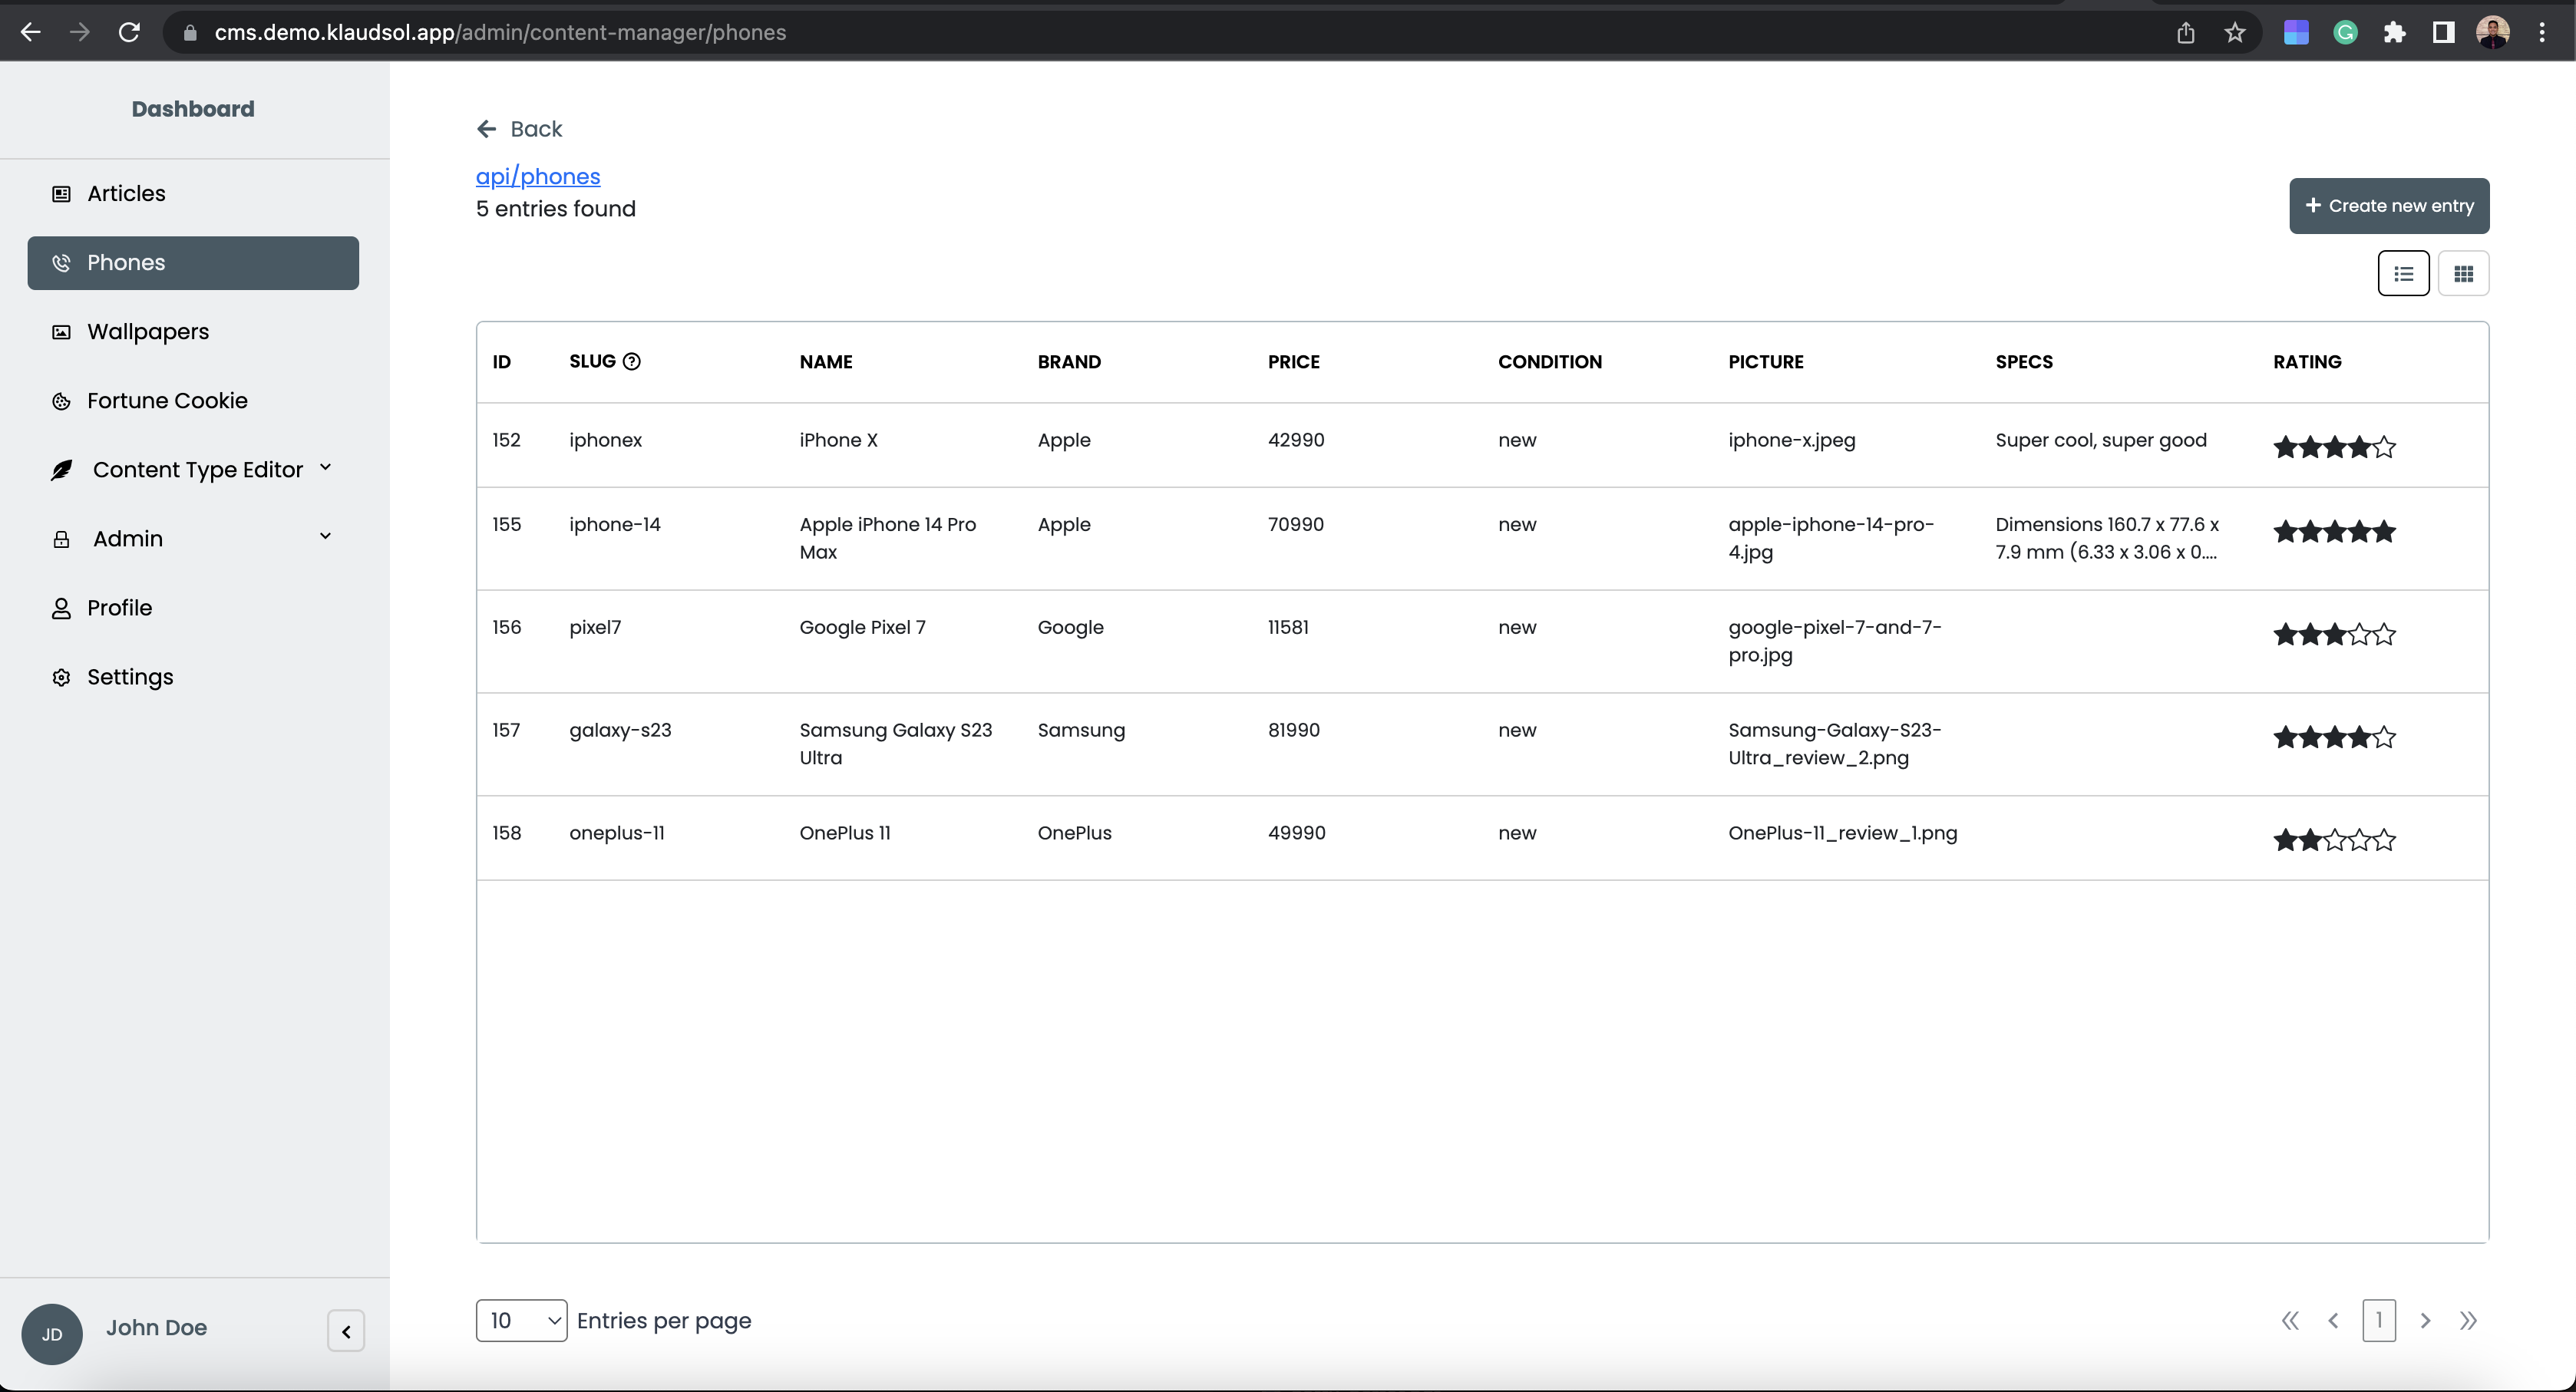Select the Fortune Cookie cookie icon
Viewport: 2576px width, 1392px height.
point(60,400)
